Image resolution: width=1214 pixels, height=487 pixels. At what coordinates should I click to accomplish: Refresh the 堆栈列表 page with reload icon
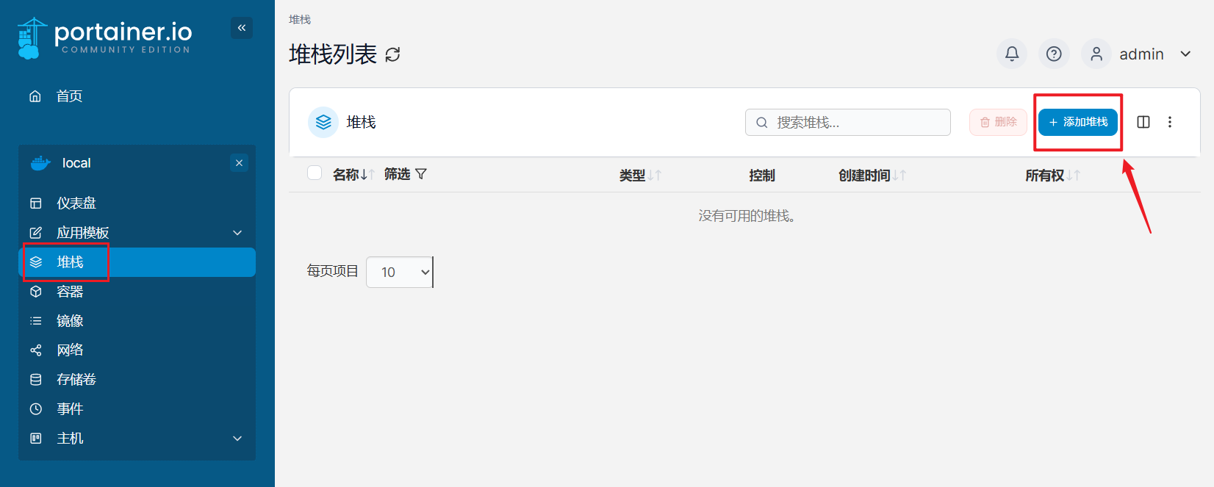(x=393, y=54)
